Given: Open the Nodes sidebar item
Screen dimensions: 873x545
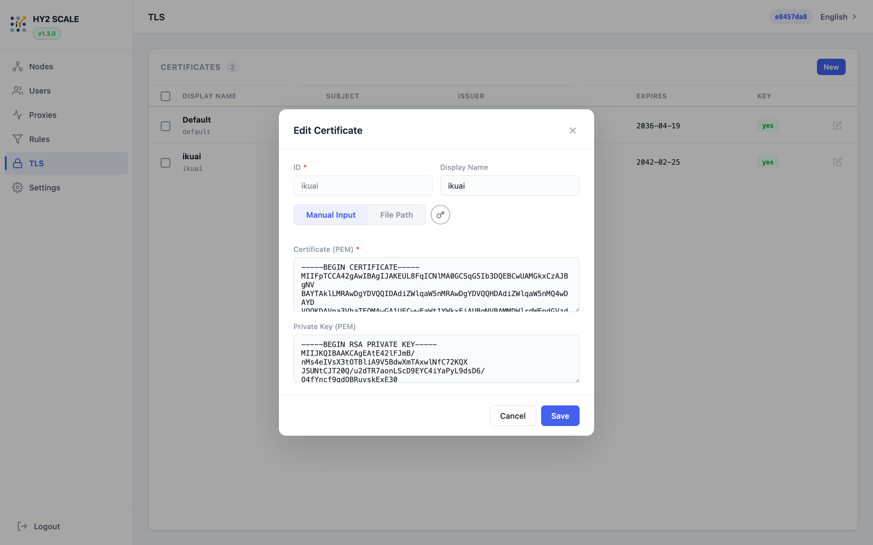Looking at the screenshot, I should pyautogui.click(x=41, y=67).
